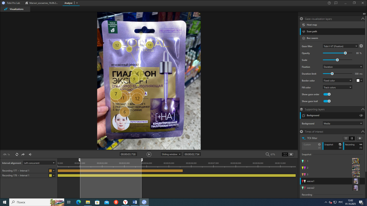Change Recording 177 track color swatch
The height and width of the screenshot is (206, 367).
pos(52,171)
